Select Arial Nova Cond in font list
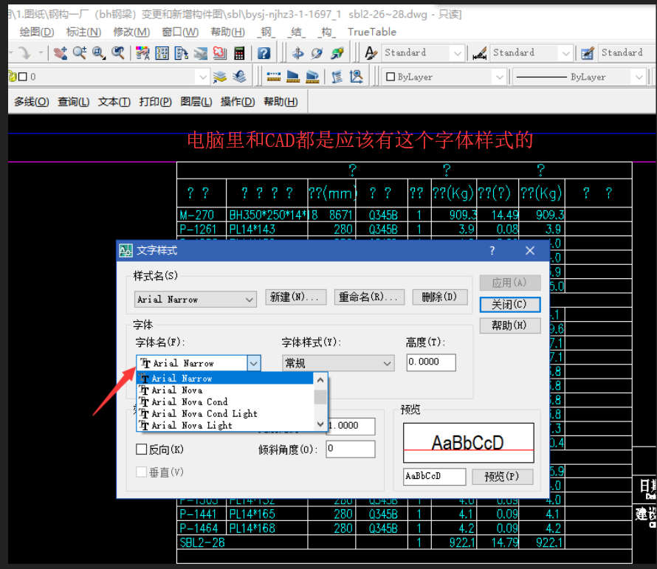 [225, 401]
